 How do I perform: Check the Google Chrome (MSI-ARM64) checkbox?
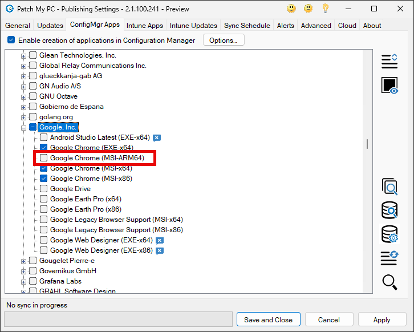click(x=44, y=158)
